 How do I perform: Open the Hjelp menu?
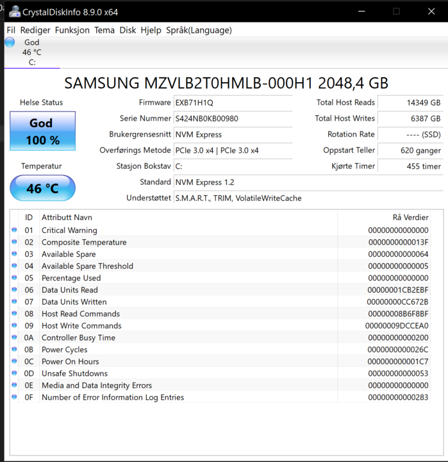[151, 30]
